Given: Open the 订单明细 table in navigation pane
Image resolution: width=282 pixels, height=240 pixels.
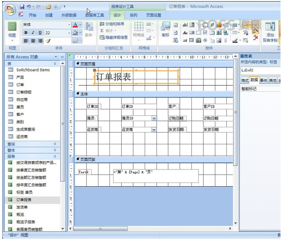Looking at the screenshot, I should pyautogui.click(x=24, y=92).
